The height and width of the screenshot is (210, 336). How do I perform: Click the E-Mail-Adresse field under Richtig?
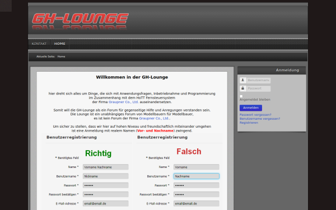pyautogui.click(x=106, y=204)
